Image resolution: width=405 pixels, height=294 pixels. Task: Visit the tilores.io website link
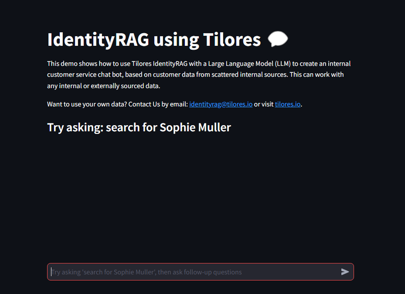(287, 104)
